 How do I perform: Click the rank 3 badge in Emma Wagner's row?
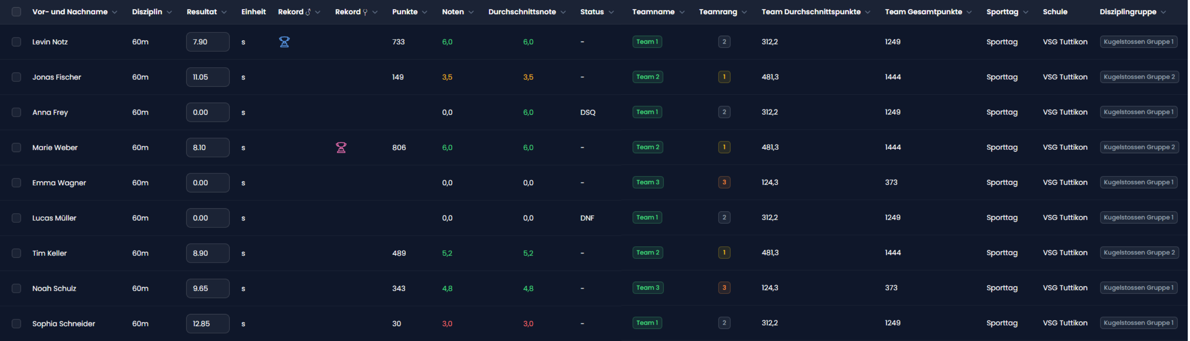(x=724, y=182)
